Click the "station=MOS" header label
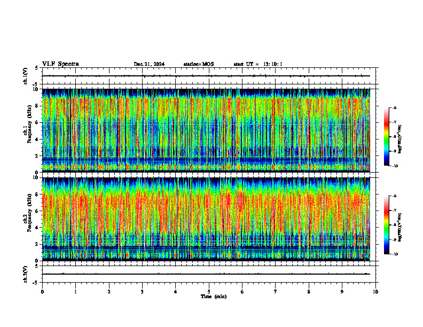 (x=199, y=64)
